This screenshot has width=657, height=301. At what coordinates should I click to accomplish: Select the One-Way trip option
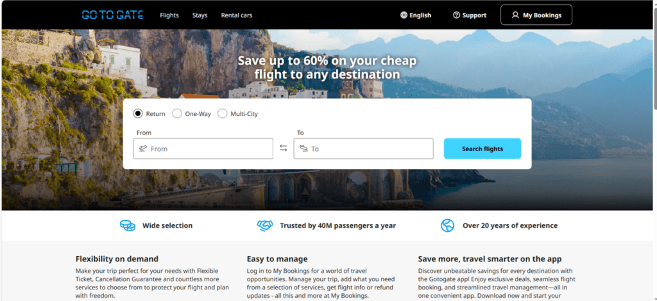point(191,114)
